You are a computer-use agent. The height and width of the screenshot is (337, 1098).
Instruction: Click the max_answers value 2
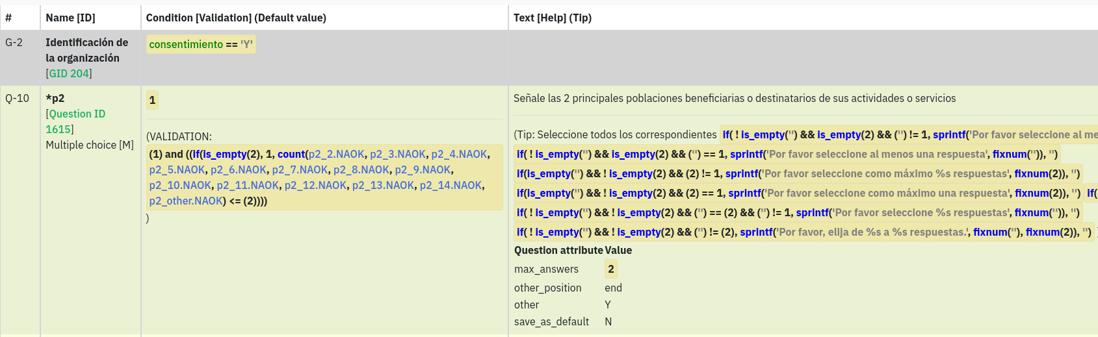coord(610,269)
